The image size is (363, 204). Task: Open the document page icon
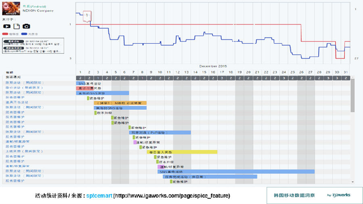coord(16,27)
